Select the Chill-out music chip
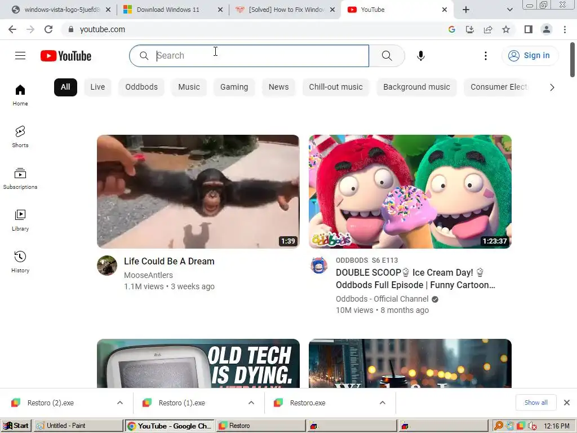 336,87
